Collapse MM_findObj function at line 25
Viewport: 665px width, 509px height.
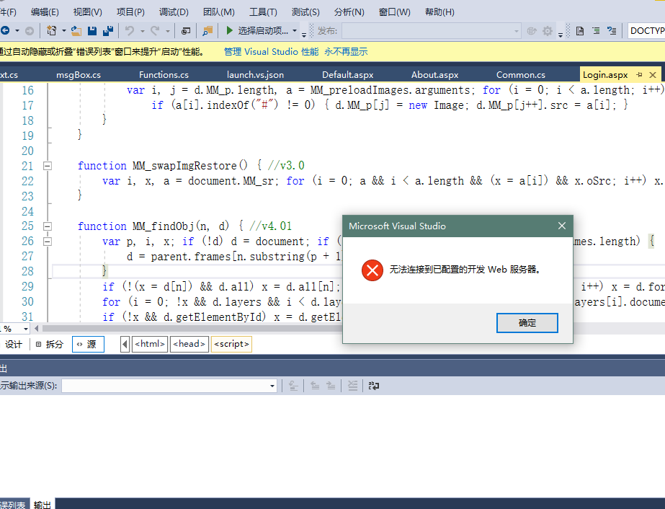48,226
